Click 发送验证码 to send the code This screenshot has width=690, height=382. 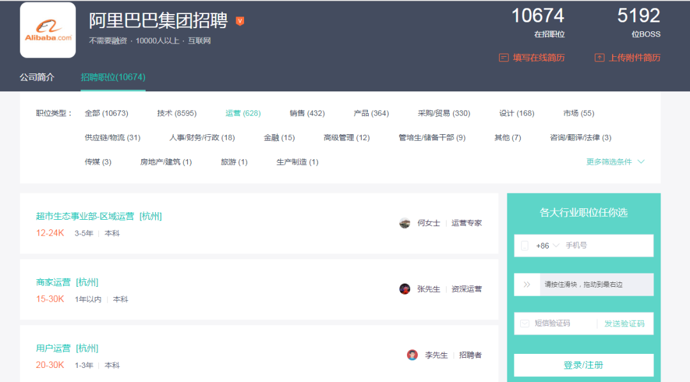point(624,323)
